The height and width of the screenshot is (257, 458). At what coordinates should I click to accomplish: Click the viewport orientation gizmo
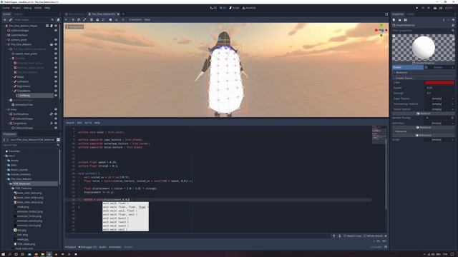381,30
